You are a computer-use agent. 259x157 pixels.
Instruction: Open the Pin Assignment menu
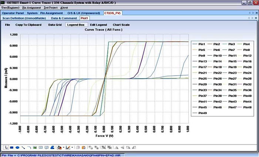pos(32,7)
